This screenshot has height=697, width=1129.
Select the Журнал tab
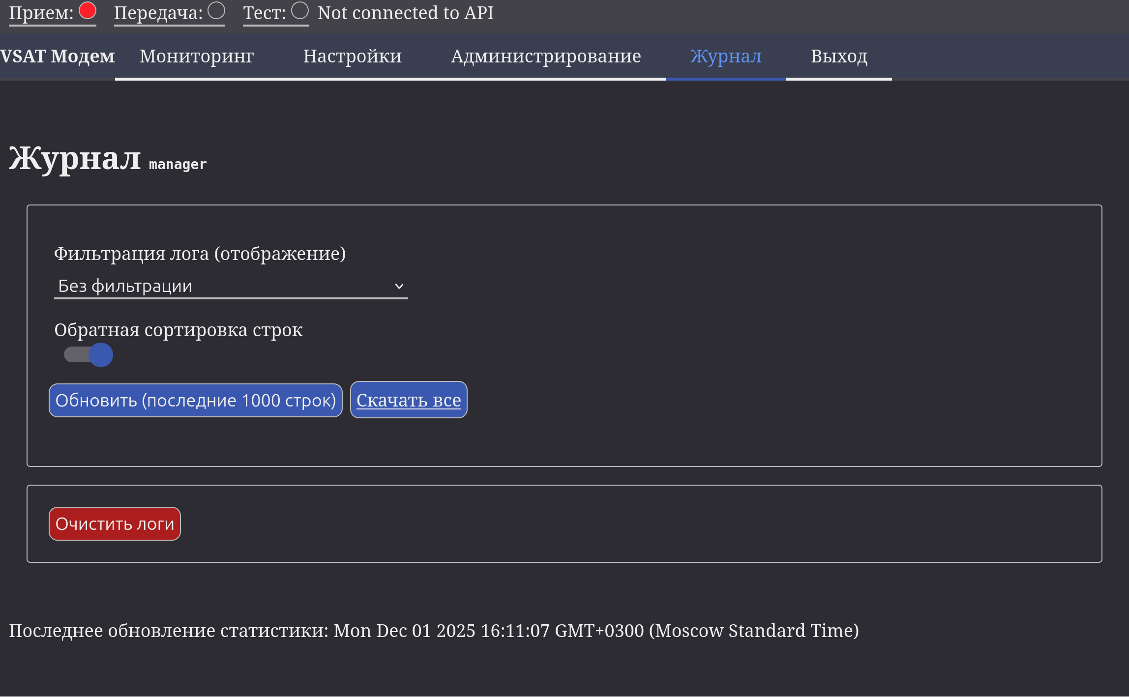[x=726, y=57]
